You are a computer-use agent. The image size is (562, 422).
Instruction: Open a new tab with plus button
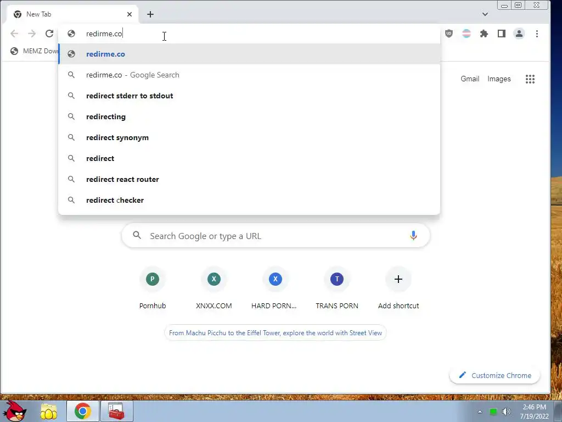[150, 14]
